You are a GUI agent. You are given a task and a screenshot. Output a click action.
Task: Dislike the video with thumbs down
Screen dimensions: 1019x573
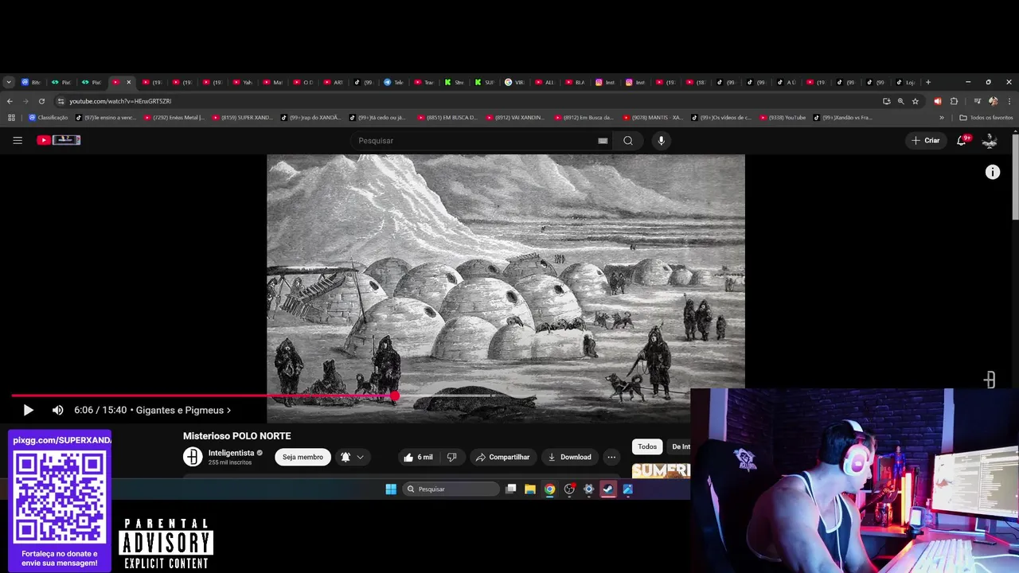(451, 457)
